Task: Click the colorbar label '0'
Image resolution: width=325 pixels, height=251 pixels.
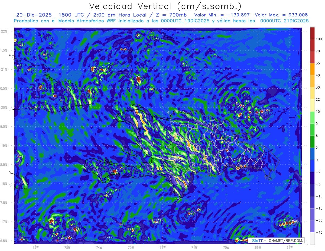Action: tap(317, 160)
